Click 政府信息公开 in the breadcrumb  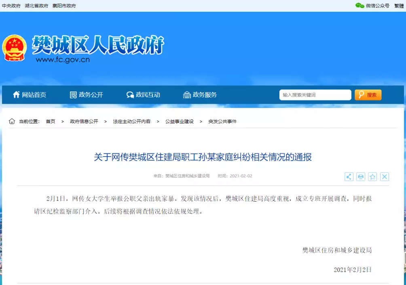[84, 121]
